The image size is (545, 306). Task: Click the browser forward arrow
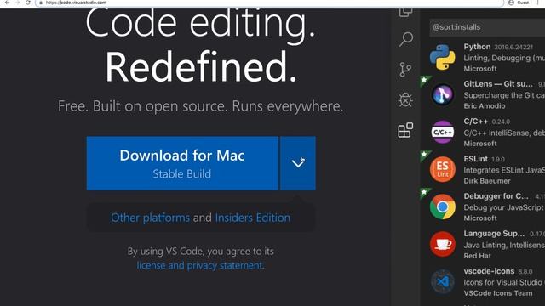(x=17, y=3)
